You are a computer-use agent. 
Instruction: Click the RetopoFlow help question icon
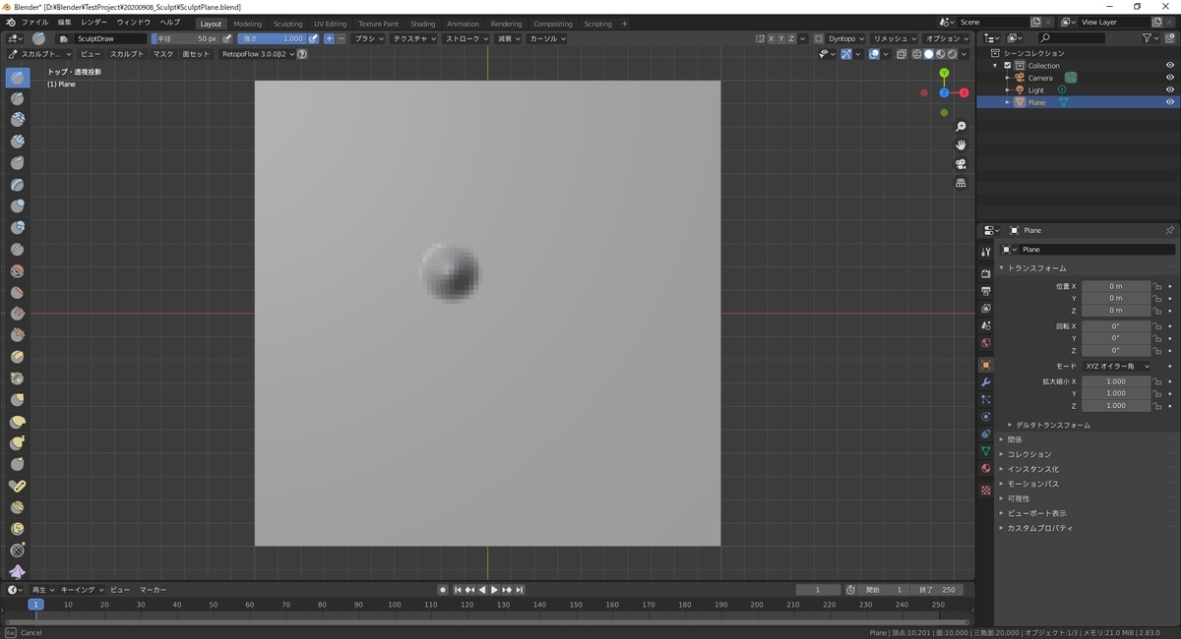coord(302,54)
